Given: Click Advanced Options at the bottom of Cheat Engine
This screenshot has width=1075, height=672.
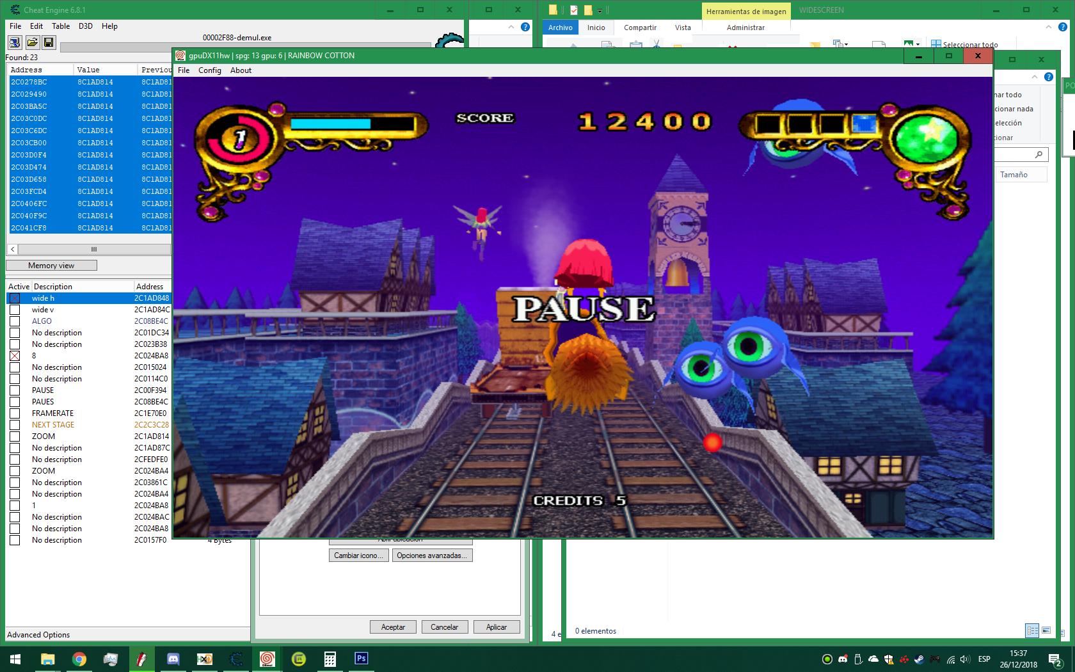Looking at the screenshot, I should pos(38,635).
